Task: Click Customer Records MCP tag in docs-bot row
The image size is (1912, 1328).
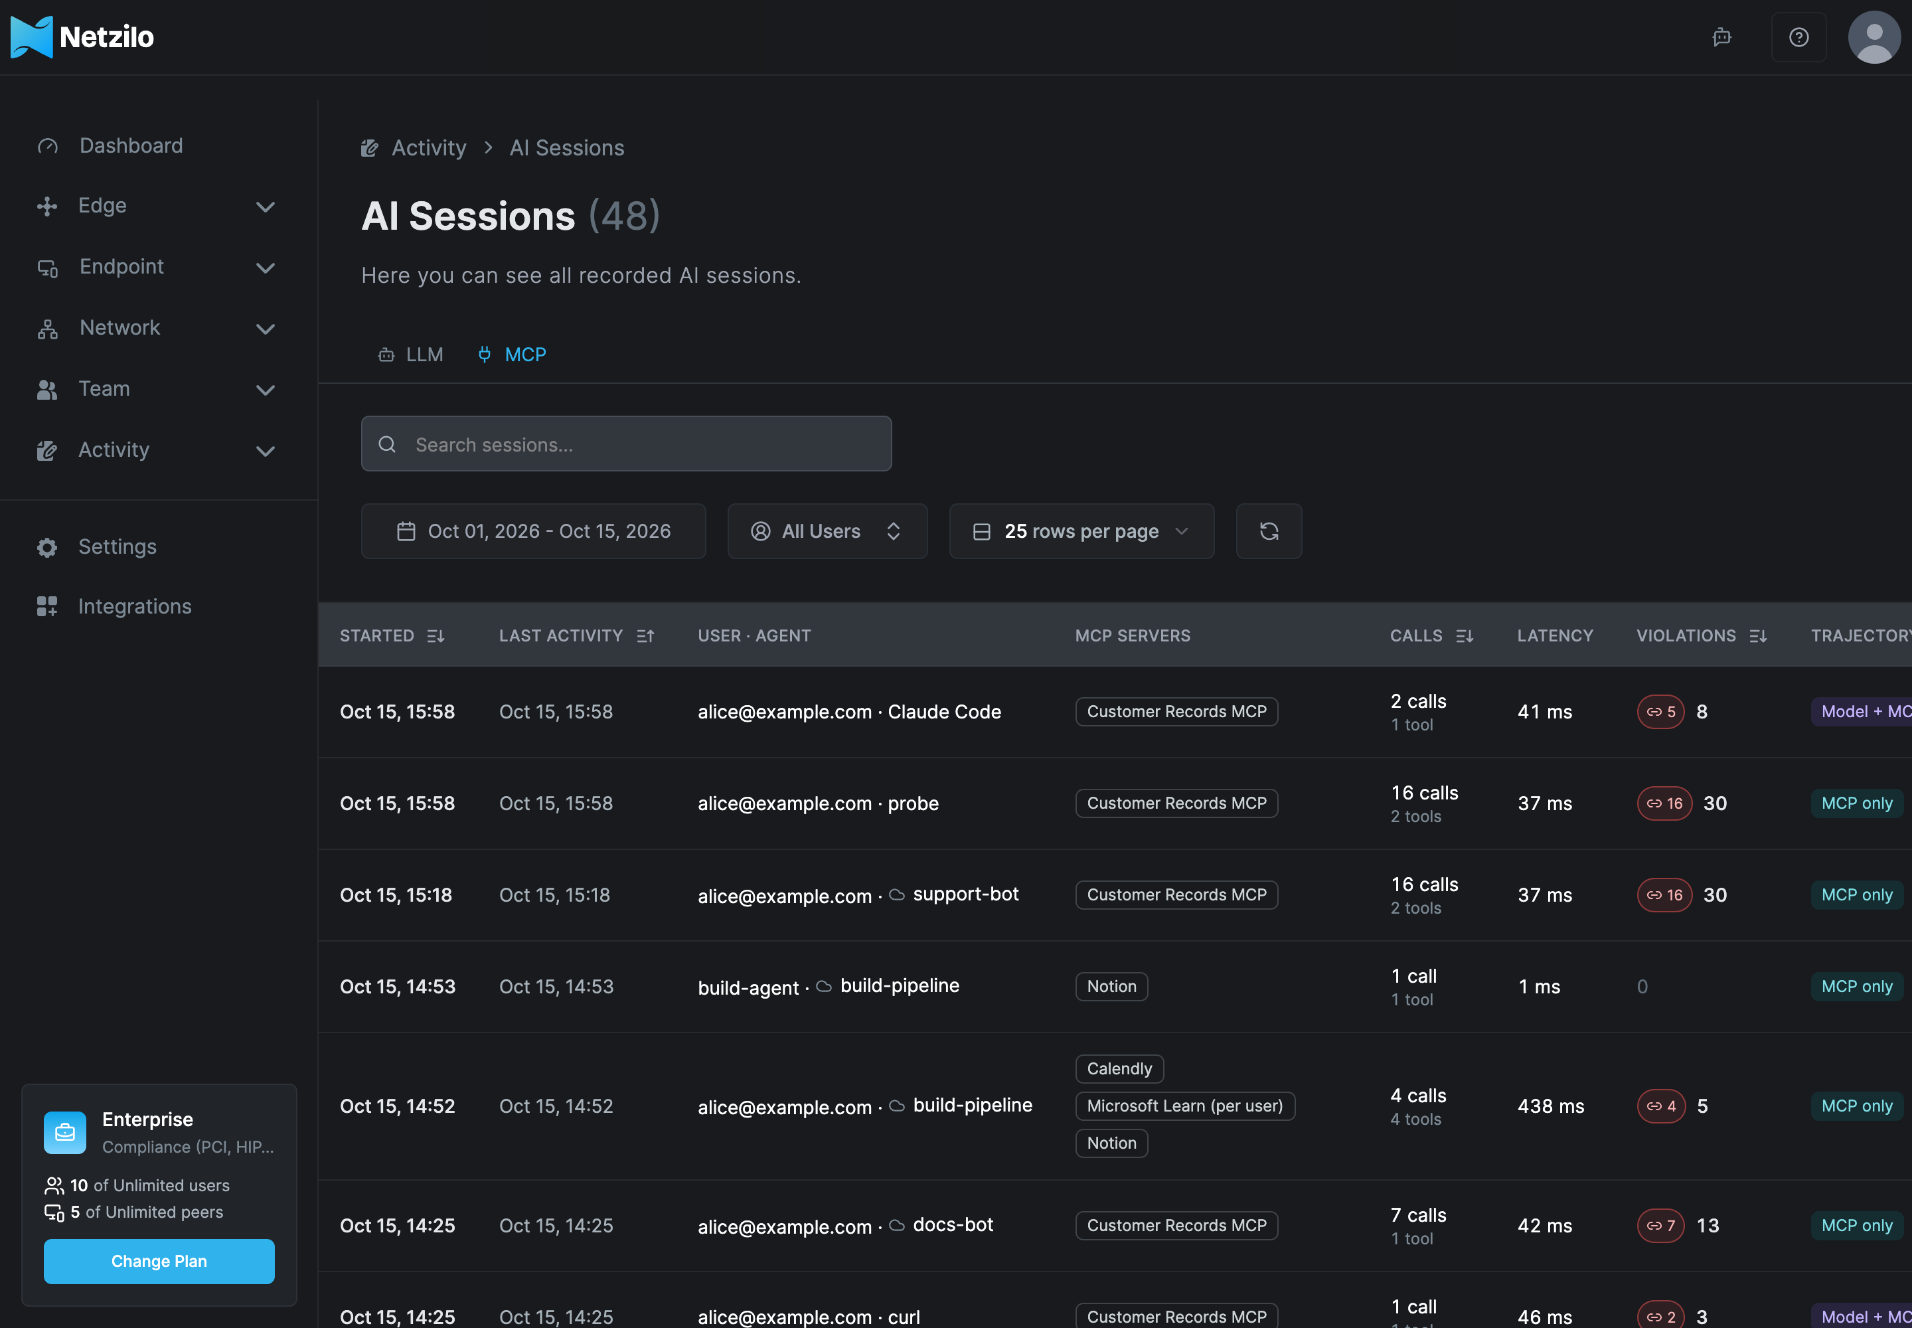Action: [1176, 1226]
